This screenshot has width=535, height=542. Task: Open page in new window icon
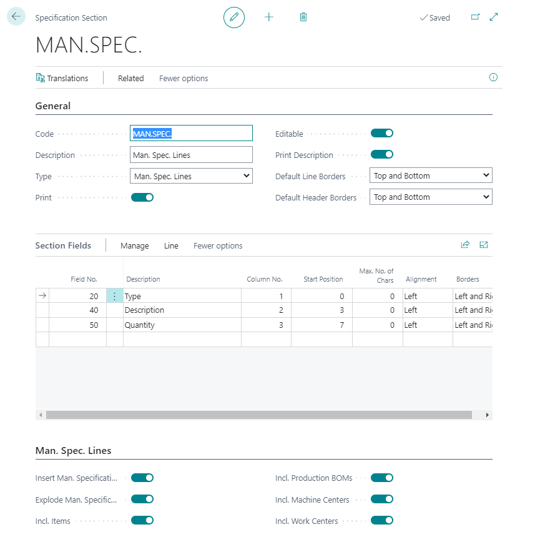pyautogui.click(x=475, y=17)
